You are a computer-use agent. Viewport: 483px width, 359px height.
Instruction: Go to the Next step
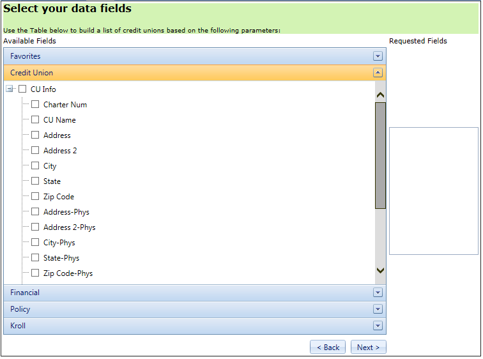pos(369,348)
